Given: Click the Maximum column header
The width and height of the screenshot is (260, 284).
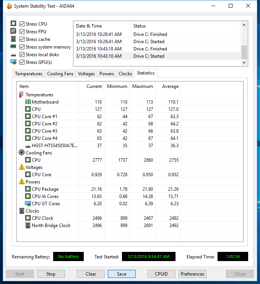Looking at the screenshot, I should [142, 86].
